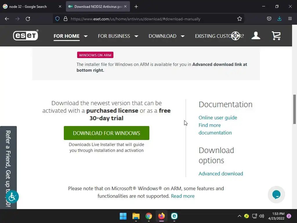Click the volume speaker tray icon

[262, 216]
